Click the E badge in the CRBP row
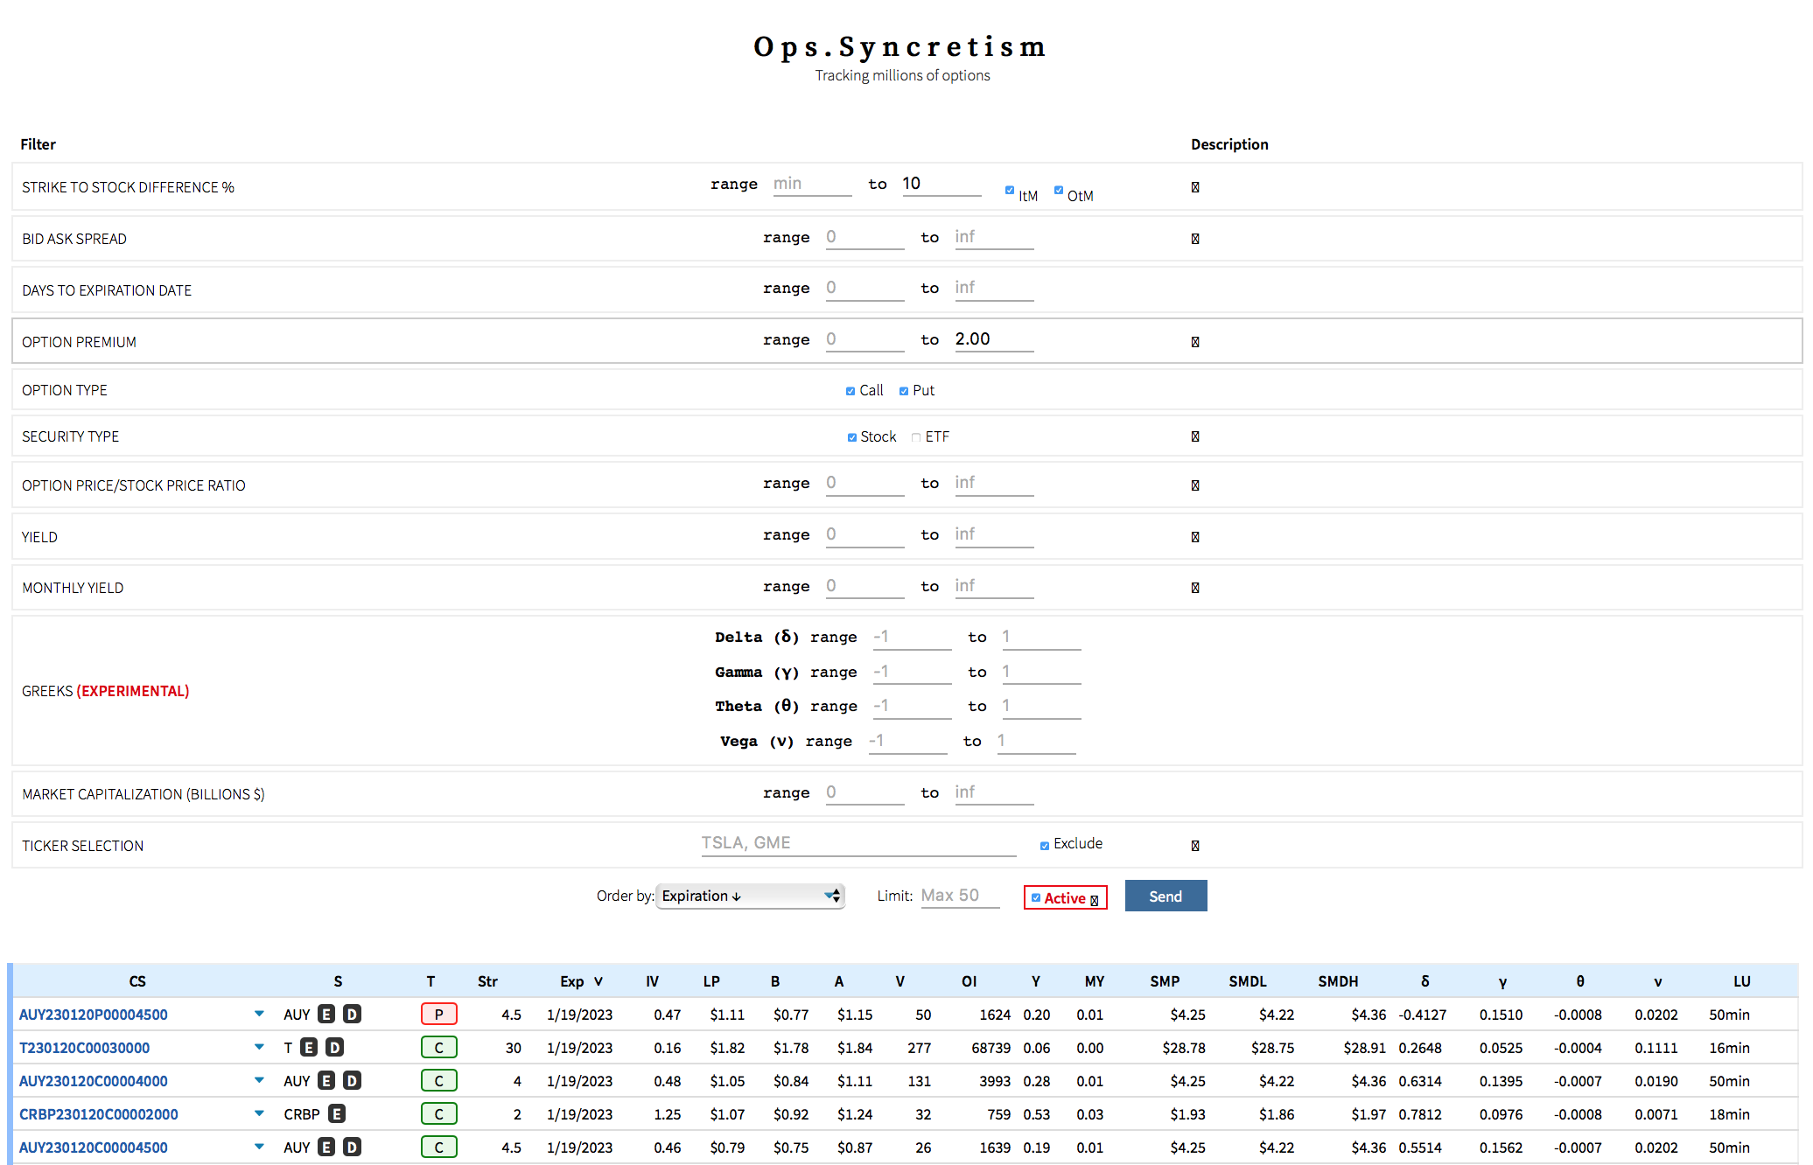Image resolution: width=1813 pixels, height=1165 pixels. (337, 1114)
